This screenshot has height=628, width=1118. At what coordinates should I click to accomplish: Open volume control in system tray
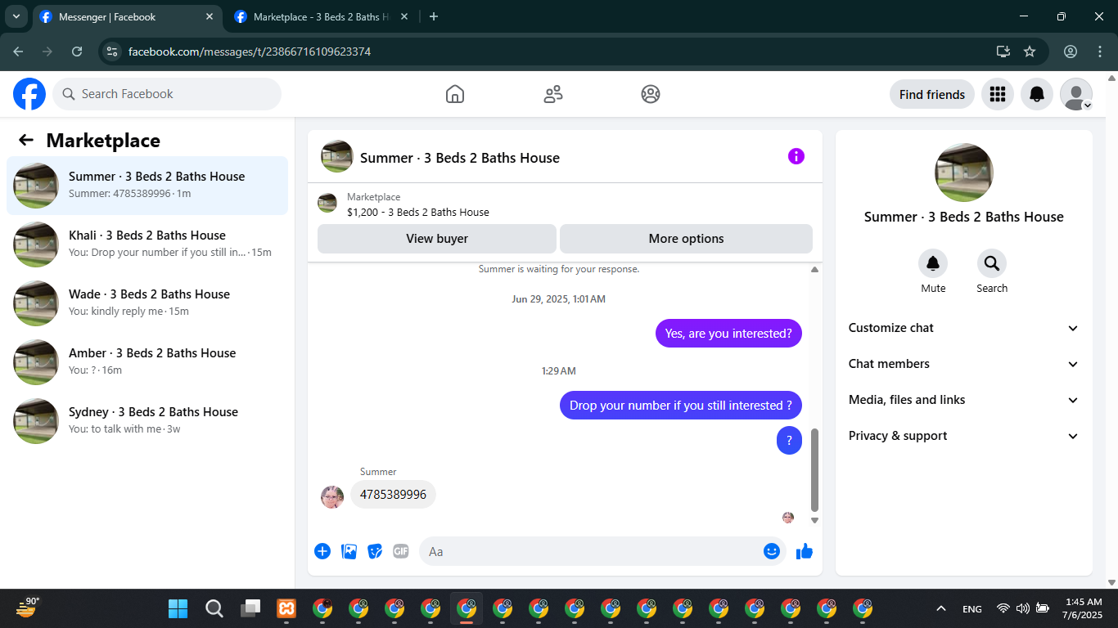pyautogui.click(x=1022, y=608)
